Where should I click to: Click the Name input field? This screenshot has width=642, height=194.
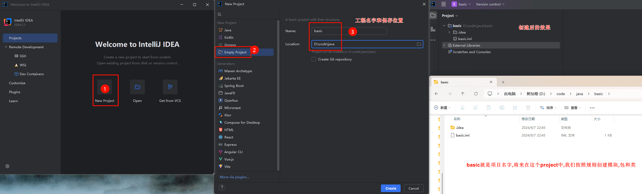pos(349,31)
